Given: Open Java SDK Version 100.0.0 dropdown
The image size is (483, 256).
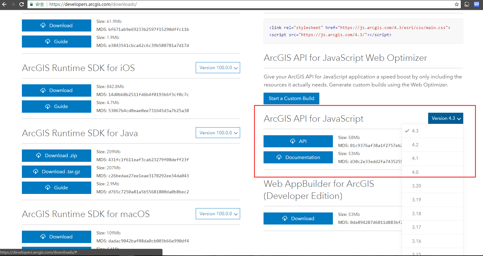Looking at the screenshot, I should point(218,133).
